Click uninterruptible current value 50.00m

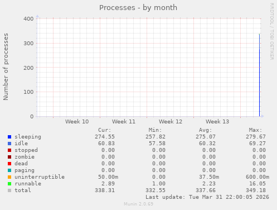pos(108,177)
